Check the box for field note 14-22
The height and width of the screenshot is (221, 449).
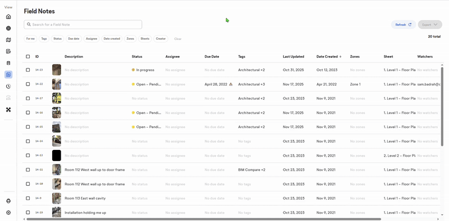pos(28,84)
